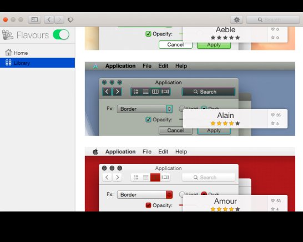
Task: Click heart icon on Alain theme
Action: click(x=272, y=115)
